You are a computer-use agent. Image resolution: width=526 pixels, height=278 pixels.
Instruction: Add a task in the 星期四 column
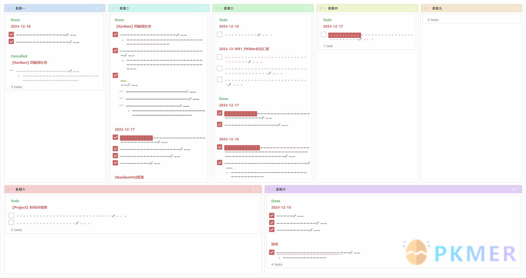pyautogui.click(x=409, y=8)
